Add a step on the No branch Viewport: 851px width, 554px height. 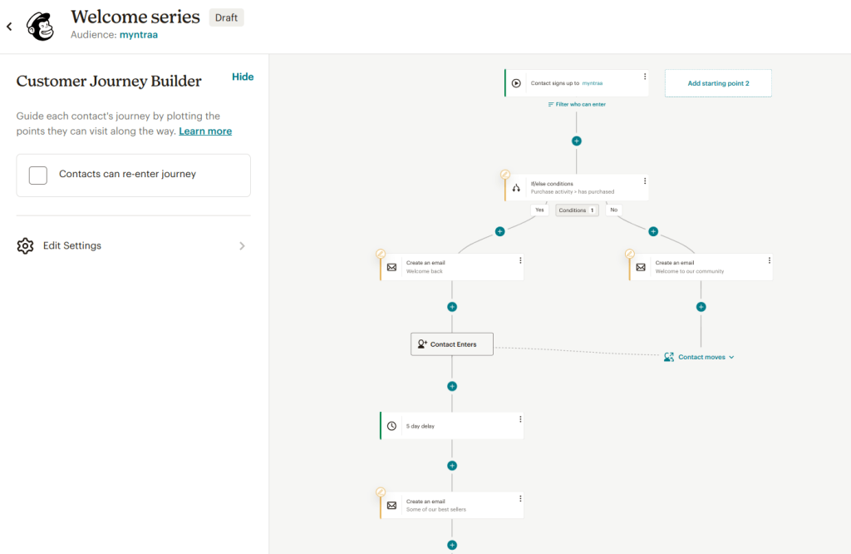point(653,231)
